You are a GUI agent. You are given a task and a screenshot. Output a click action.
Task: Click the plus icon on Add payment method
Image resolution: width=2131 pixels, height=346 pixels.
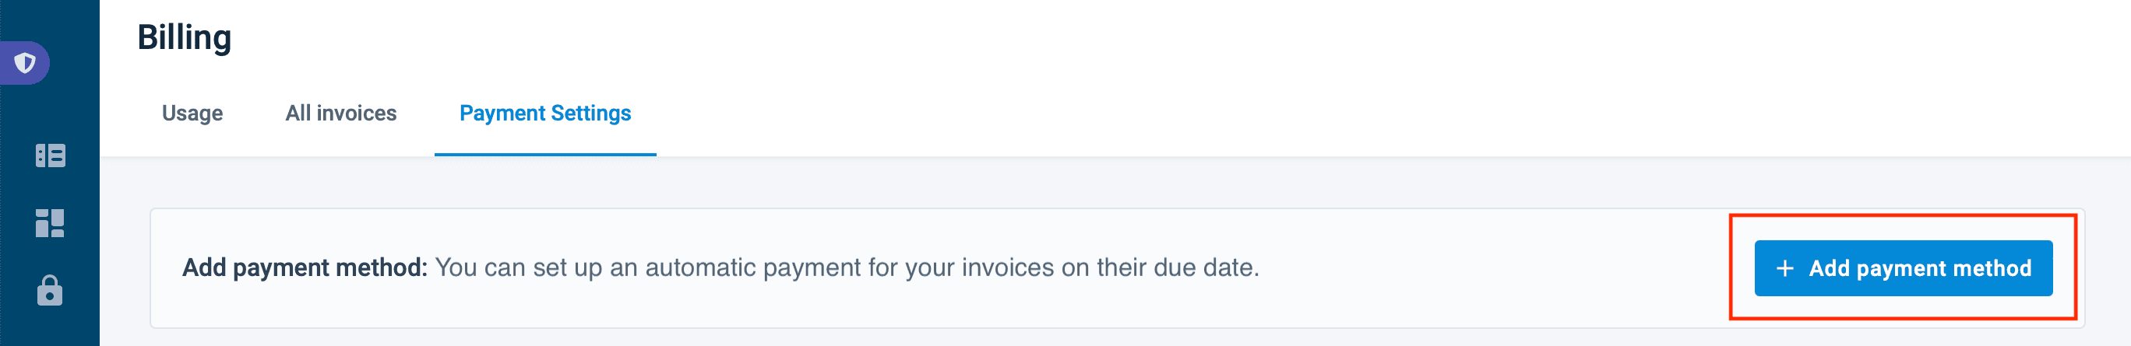[1784, 268]
